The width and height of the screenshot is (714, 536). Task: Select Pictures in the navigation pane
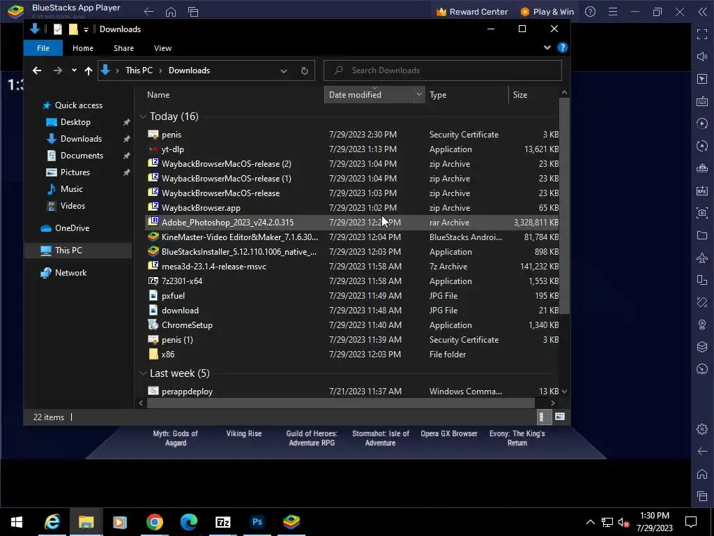(x=75, y=172)
